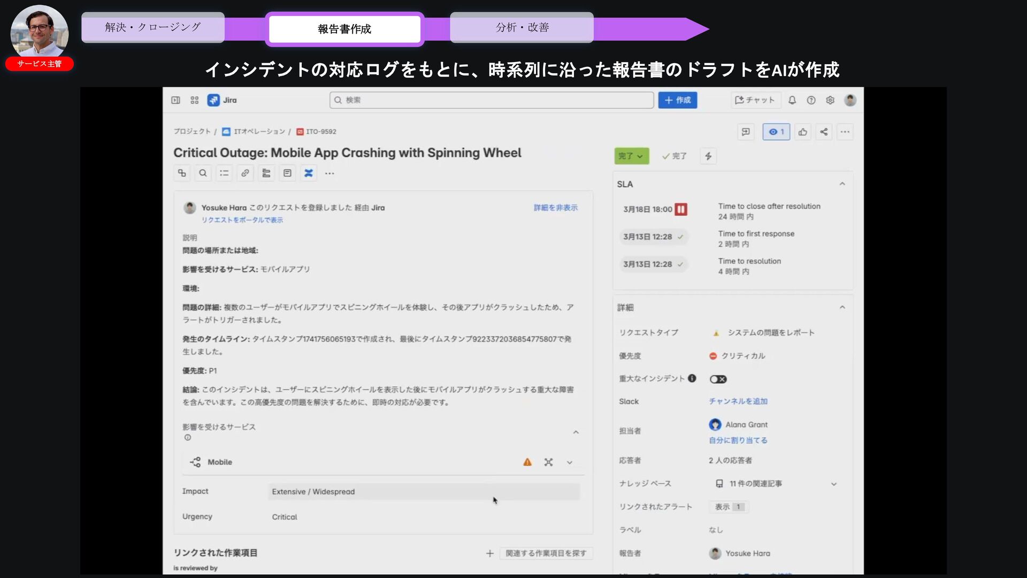Image resolution: width=1027 pixels, height=578 pixels.
Task: Click the 自分に割り当てる link
Action: 738,440
